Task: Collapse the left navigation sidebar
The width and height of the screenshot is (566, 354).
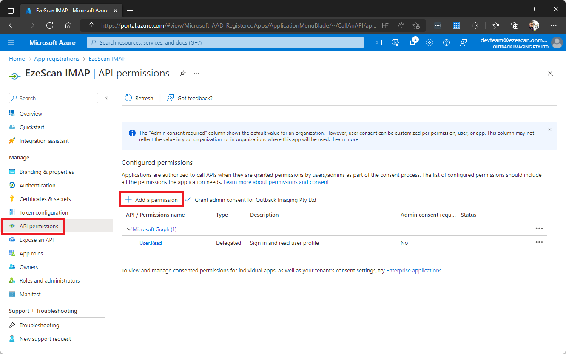Action: pyautogui.click(x=106, y=98)
